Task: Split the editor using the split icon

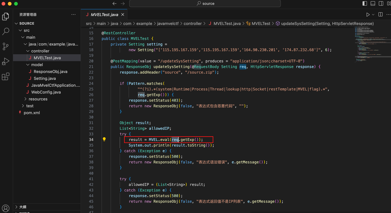Action: point(380,14)
